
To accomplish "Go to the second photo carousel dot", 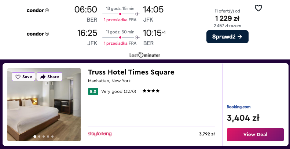I will 39,137.
